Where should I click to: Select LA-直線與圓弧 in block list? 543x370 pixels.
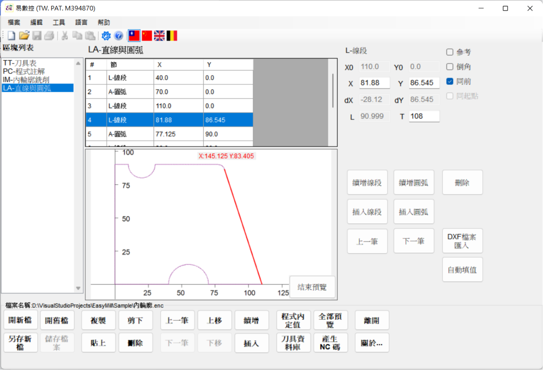point(38,88)
